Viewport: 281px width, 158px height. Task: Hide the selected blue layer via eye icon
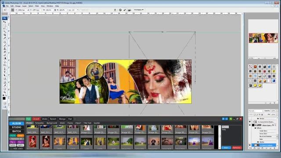click(250, 145)
